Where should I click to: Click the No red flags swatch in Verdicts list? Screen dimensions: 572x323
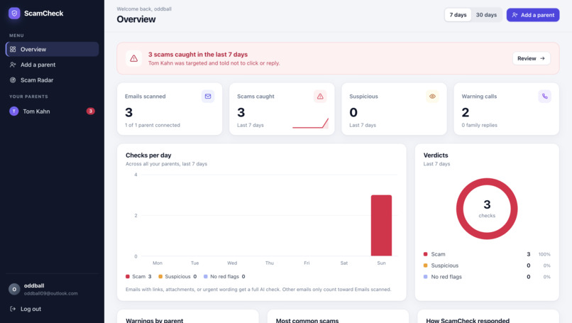click(x=425, y=277)
